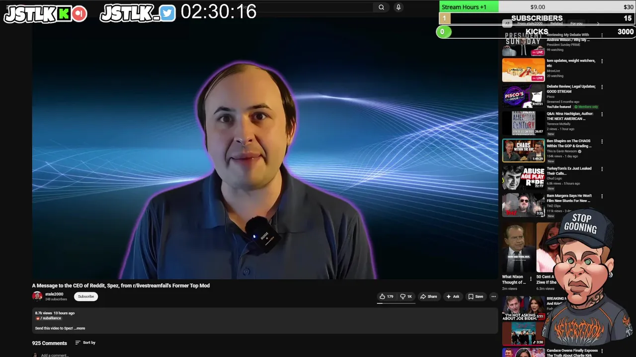Select the All filter chip
The height and width of the screenshot is (357, 636).
coord(507,23)
